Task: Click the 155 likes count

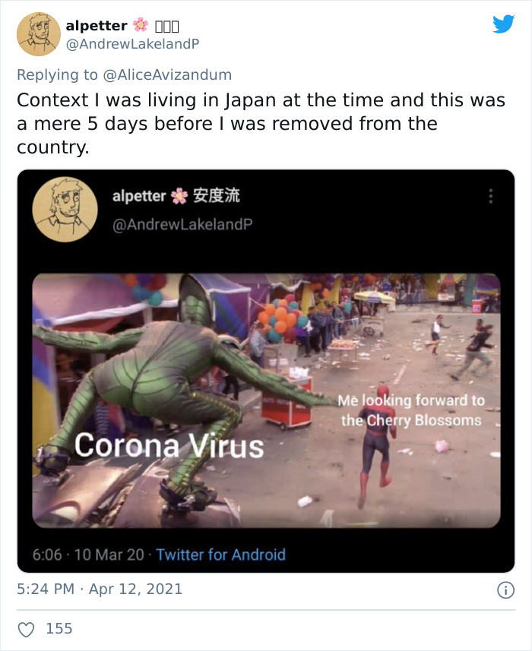Action: click(x=59, y=628)
